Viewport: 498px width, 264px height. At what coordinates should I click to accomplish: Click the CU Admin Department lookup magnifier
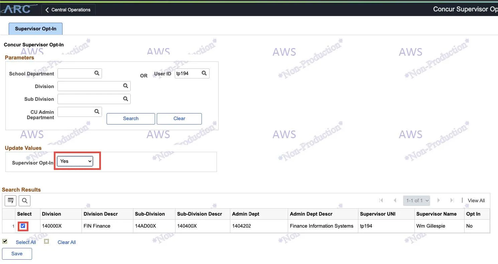click(97, 111)
